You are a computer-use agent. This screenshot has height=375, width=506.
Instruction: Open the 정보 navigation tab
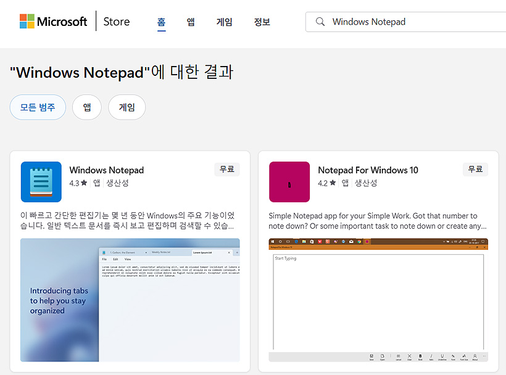pyautogui.click(x=262, y=22)
